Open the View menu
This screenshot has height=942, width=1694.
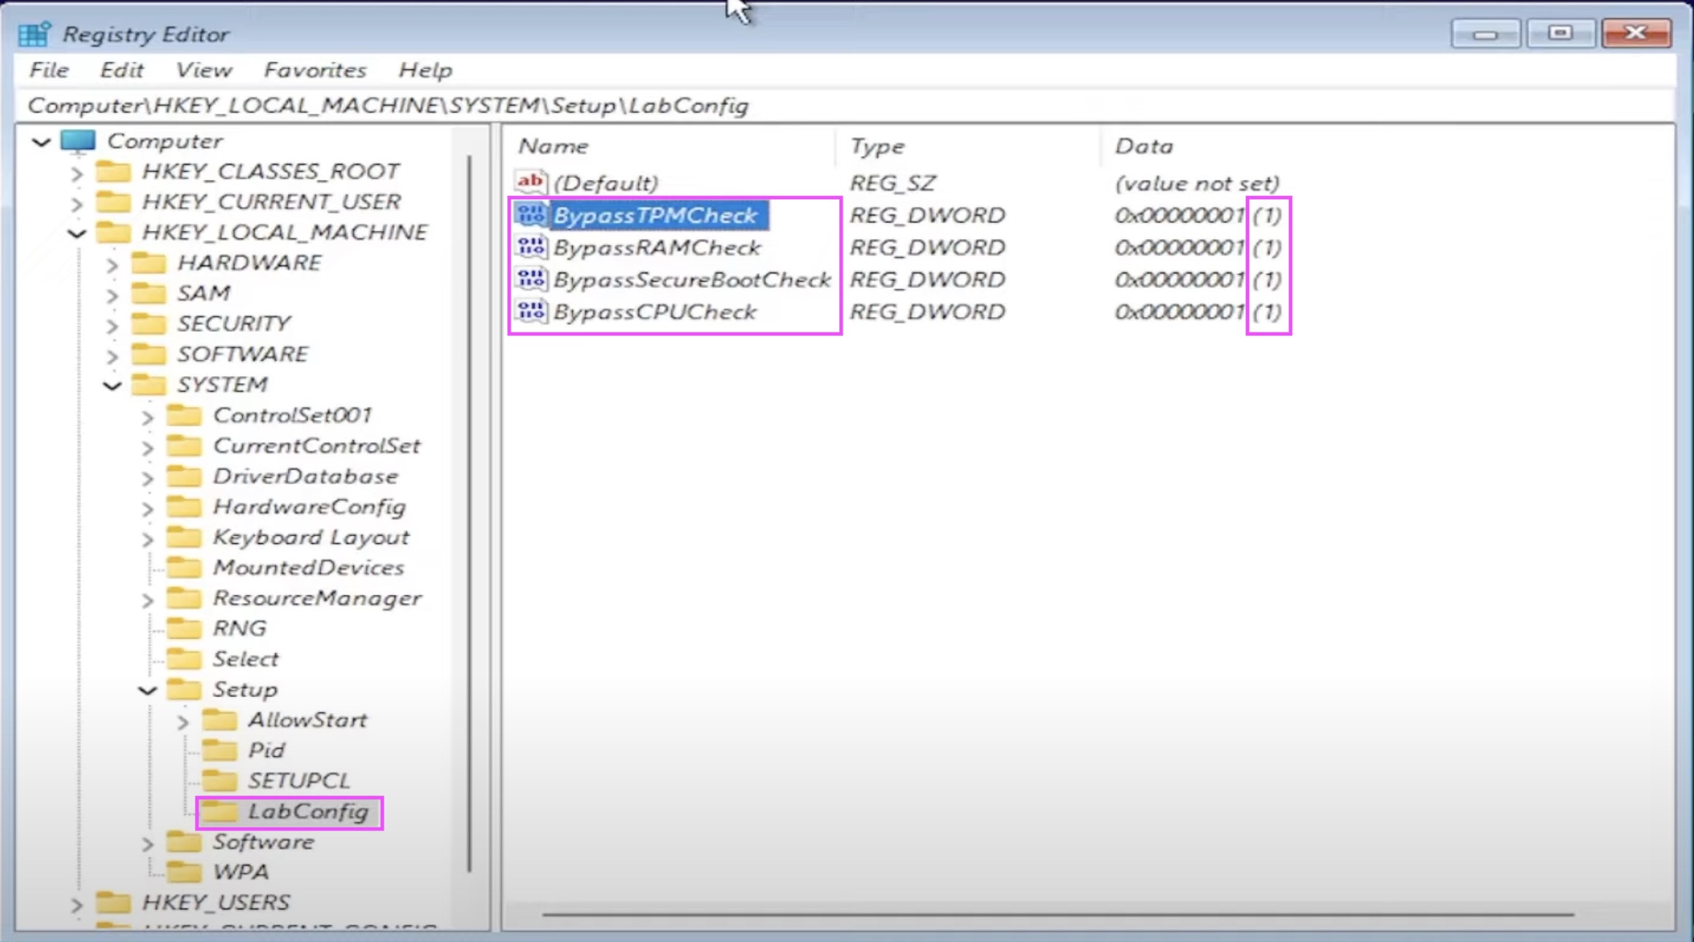pyautogui.click(x=204, y=70)
